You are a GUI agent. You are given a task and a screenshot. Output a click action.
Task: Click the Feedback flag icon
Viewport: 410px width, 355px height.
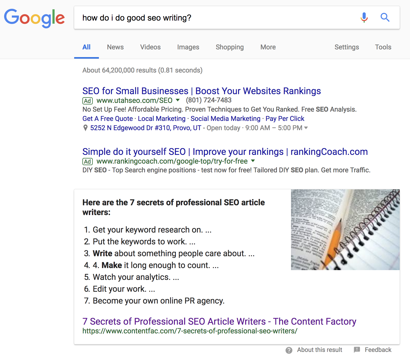point(357,350)
